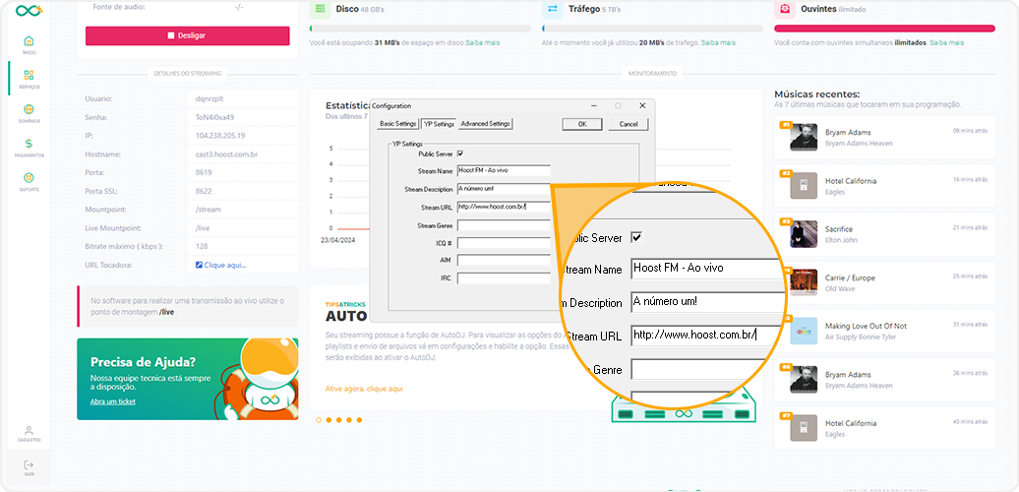Click the IRC input field
The width and height of the screenshot is (1019, 492).
click(x=504, y=278)
